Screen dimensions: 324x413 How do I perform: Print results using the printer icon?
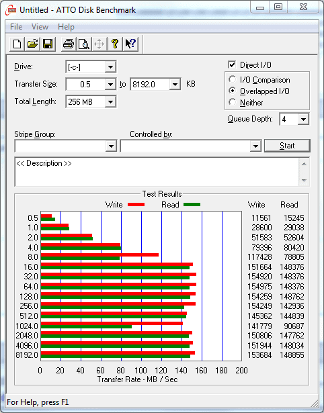(x=69, y=44)
